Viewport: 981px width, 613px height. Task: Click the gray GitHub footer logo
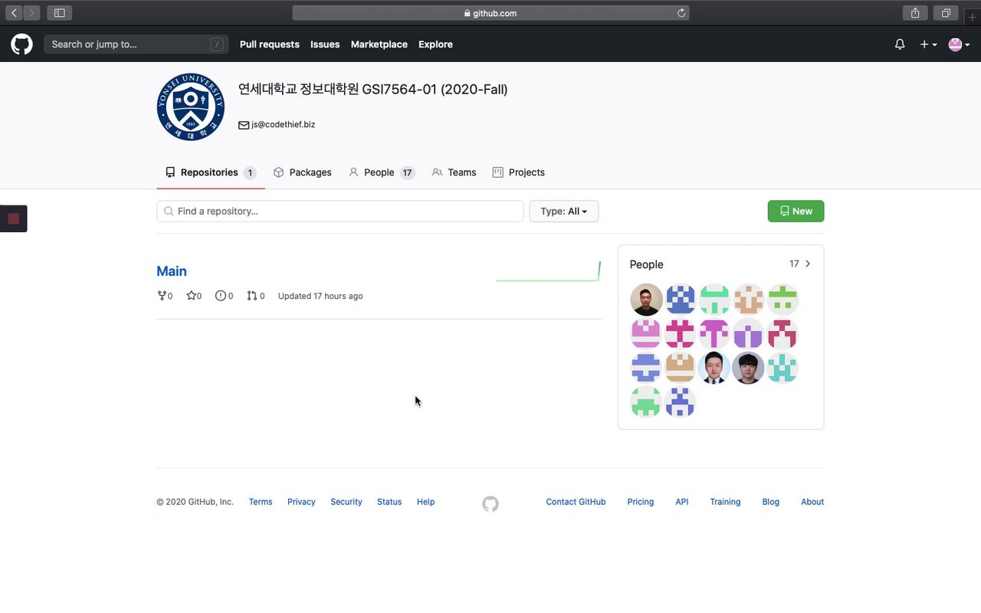(x=490, y=503)
